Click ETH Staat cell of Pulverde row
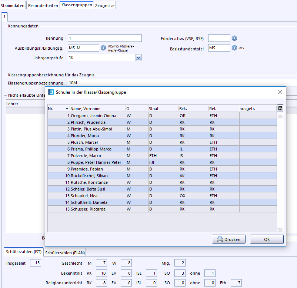Image resolution: width=297 pixels, height=288 pixels. point(164,156)
